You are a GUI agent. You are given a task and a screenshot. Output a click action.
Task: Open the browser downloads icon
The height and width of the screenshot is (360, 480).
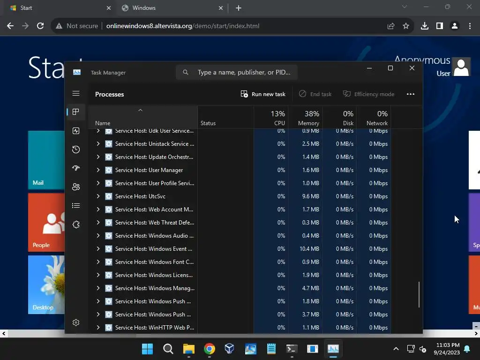tap(425, 26)
